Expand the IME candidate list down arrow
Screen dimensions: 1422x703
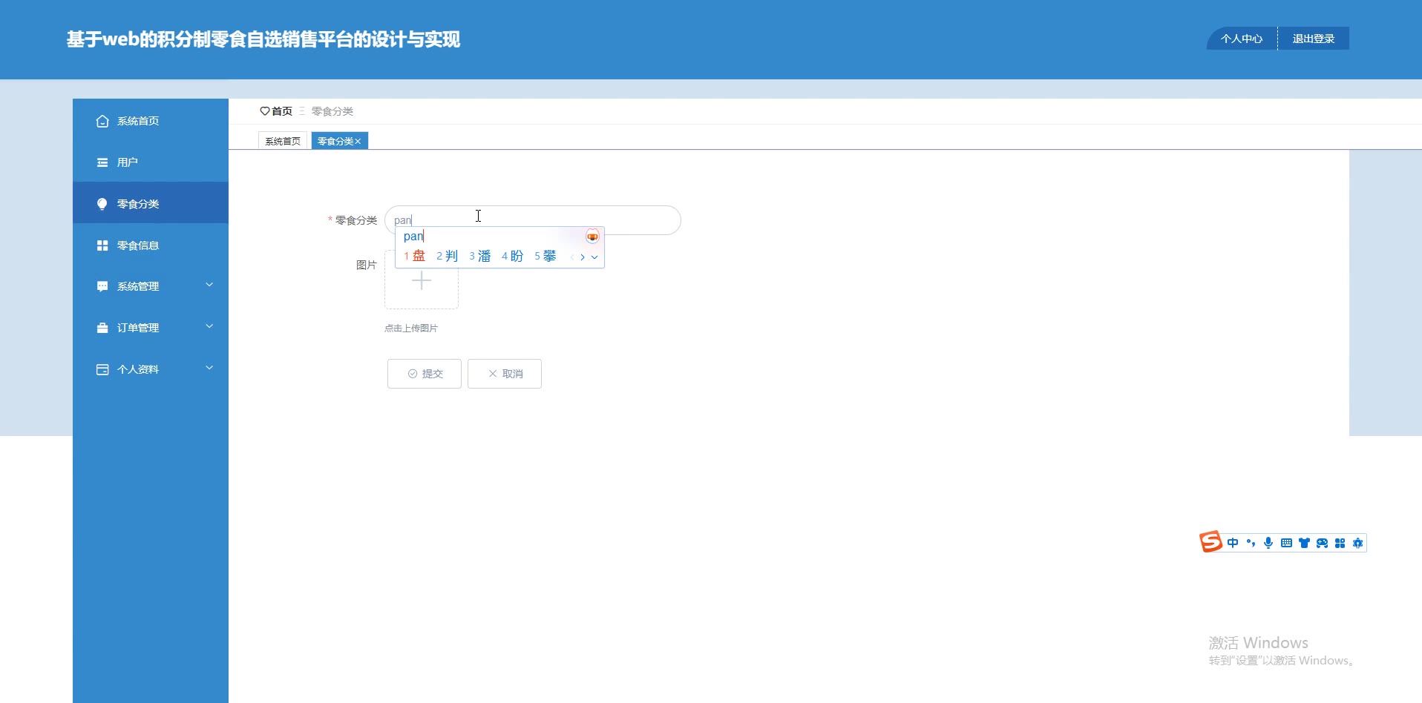coord(594,257)
